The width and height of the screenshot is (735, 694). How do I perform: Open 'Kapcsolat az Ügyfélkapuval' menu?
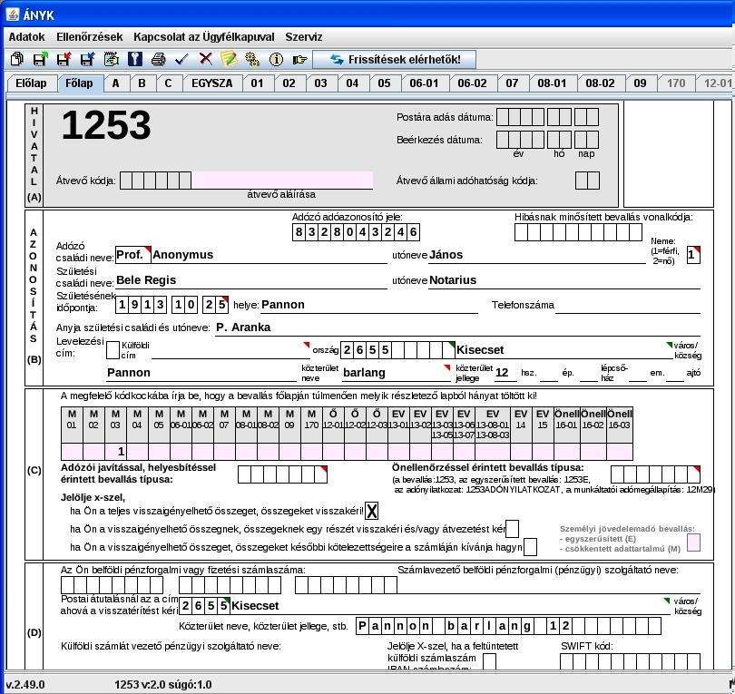click(x=204, y=37)
